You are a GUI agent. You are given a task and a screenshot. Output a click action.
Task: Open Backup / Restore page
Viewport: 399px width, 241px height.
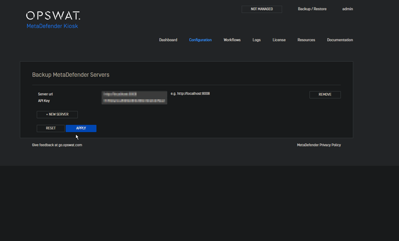(312, 9)
